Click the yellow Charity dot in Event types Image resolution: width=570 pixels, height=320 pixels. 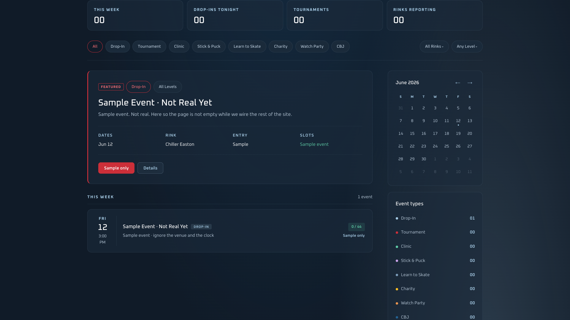click(x=397, y=289)
